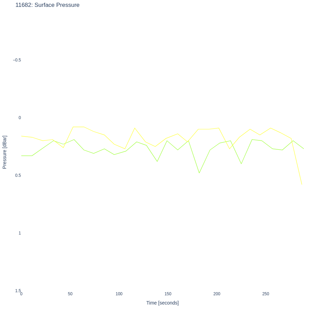The image size is (309, 309).
Task: Click the 200 x-axis tick label
Action: pos(217,294)
